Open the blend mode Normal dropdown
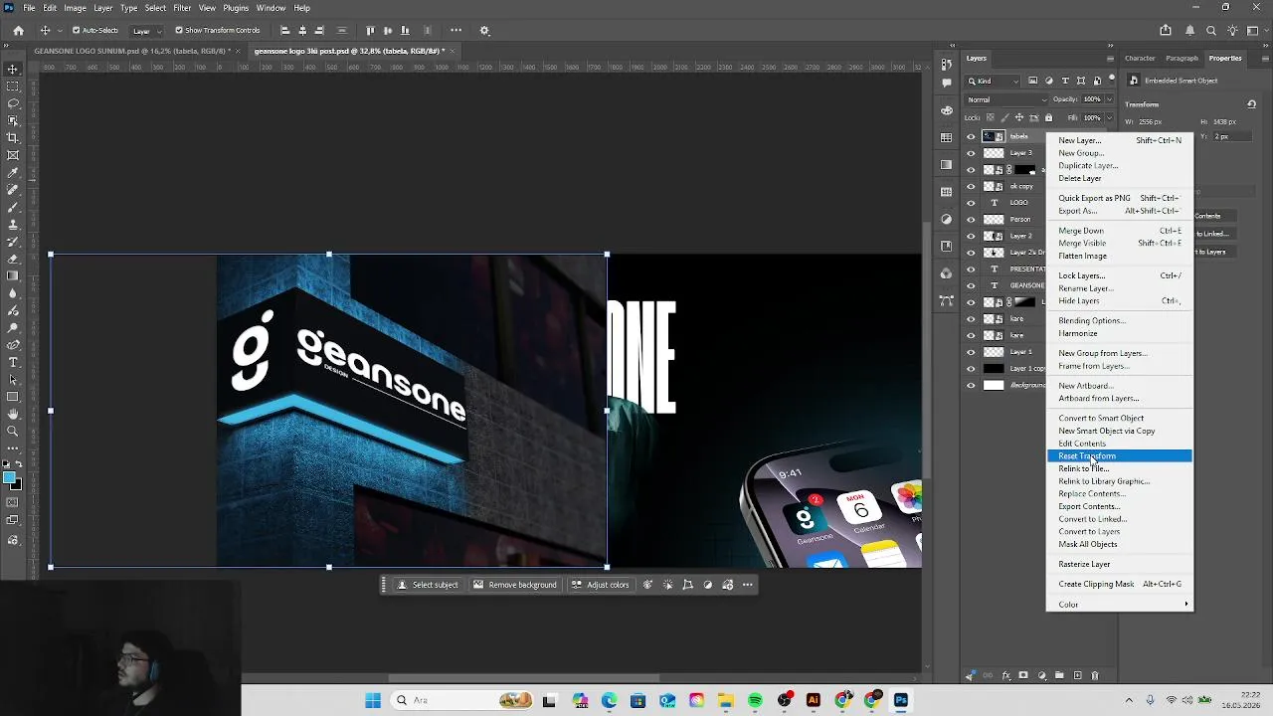Screen dimensions: 1273x716 1007,99
